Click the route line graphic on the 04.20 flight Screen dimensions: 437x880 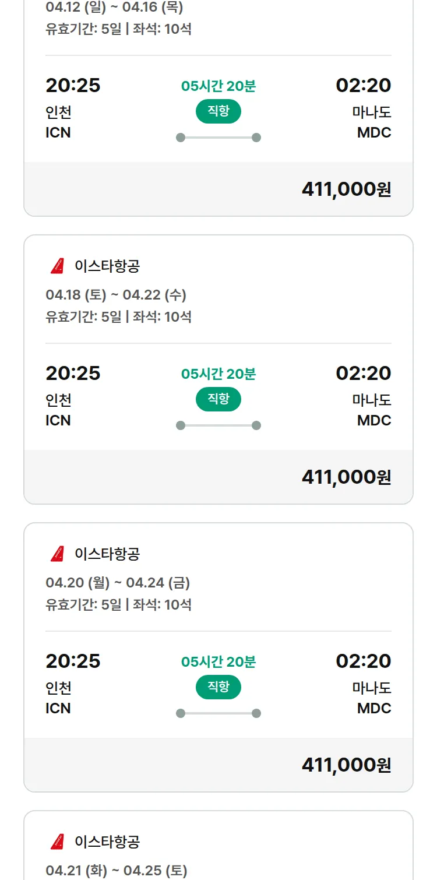pos(218,713)
